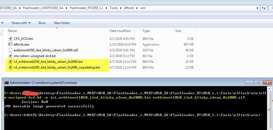
Task: Click Flashloader_i.MXRT1050_GA breadcrumb segment
Action: point(43,8)
